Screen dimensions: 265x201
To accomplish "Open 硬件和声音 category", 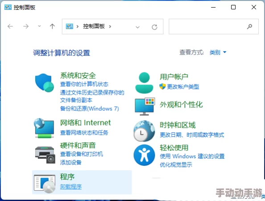I will pyautogui.click(x=78, y=145).
